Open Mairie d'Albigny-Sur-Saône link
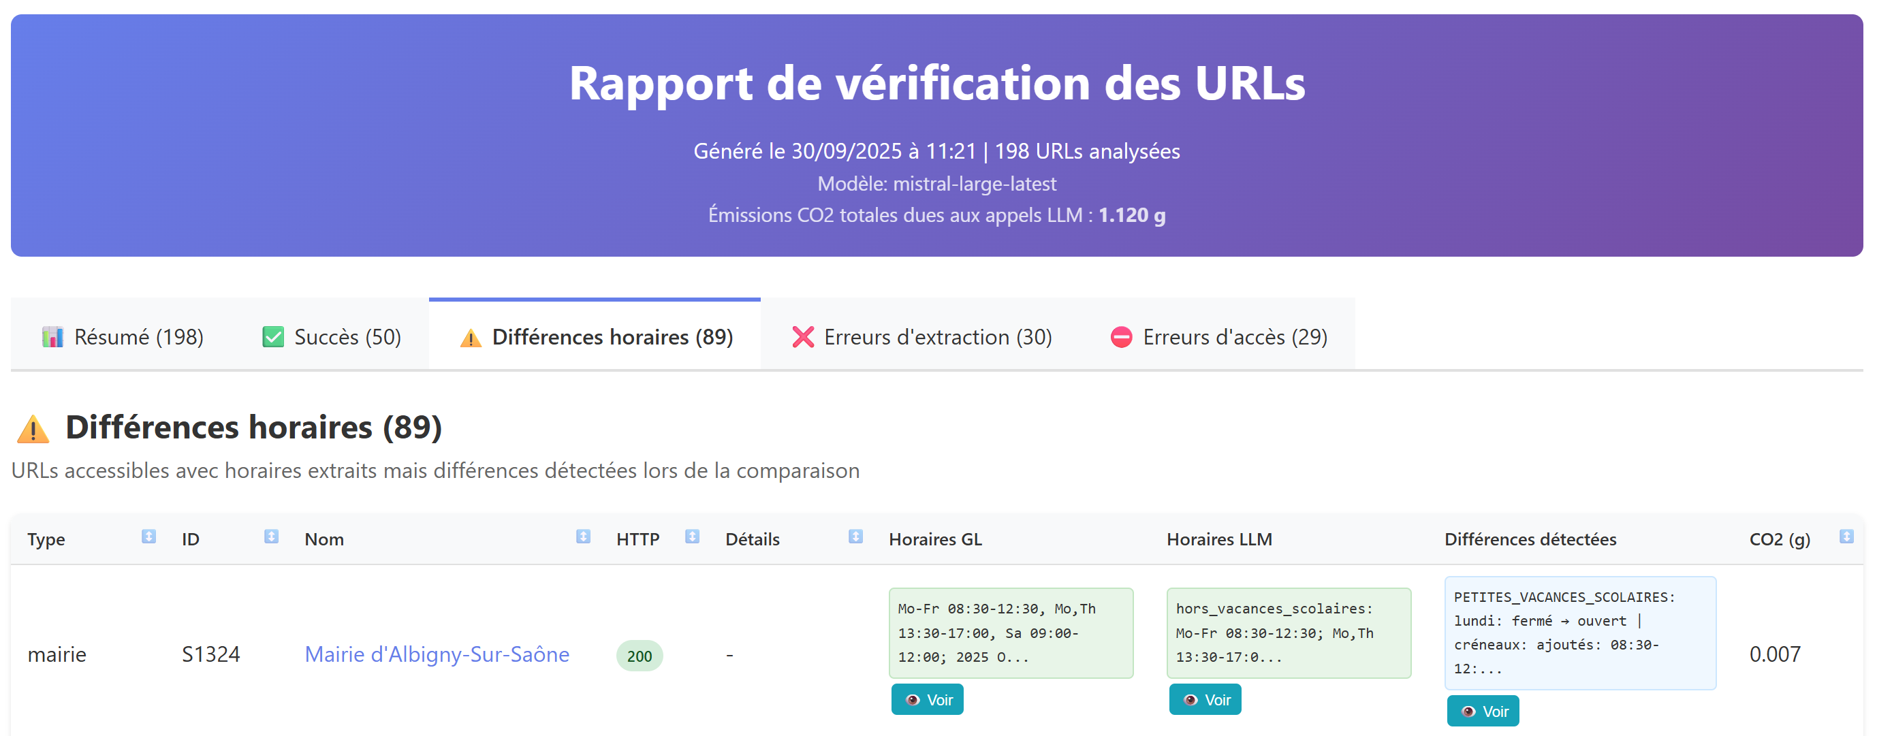Screen dimensions: 1877x736 tap(437, 654)
